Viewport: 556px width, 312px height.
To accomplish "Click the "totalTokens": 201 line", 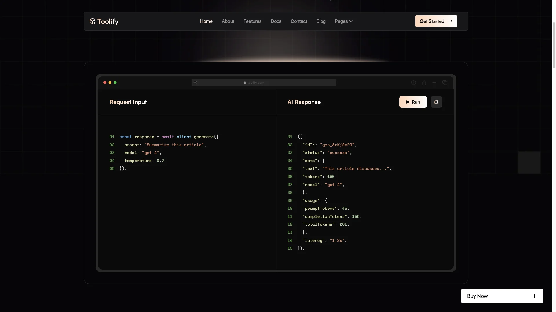I will 326,224.
